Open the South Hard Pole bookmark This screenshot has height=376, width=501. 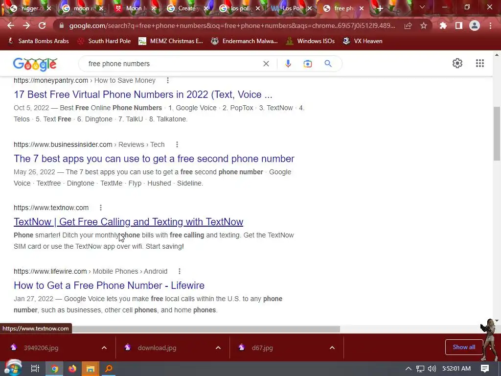[x=104, y=41]
